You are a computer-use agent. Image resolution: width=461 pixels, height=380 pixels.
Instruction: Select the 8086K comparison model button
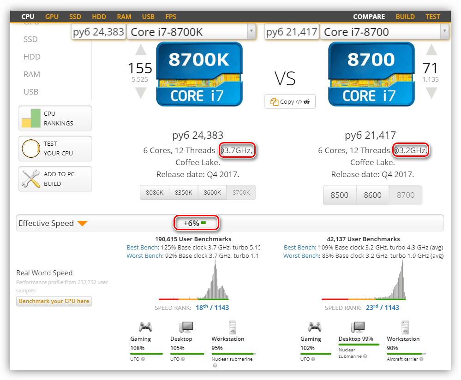click(x=155, y=192)
